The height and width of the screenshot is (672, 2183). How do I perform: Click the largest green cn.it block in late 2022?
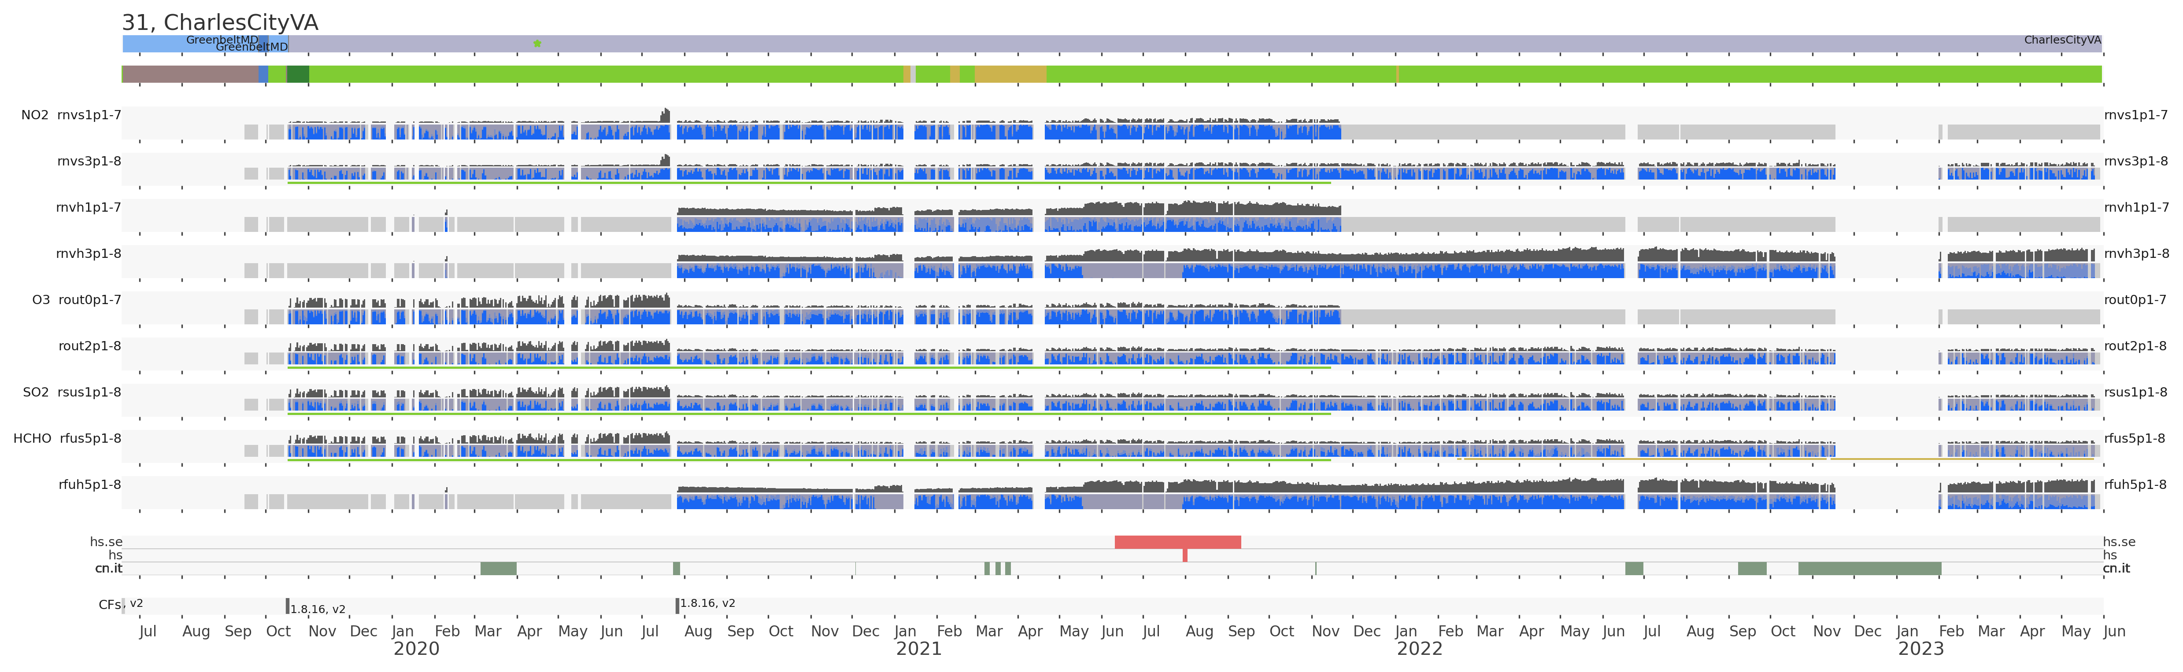tap(1869, 569)
